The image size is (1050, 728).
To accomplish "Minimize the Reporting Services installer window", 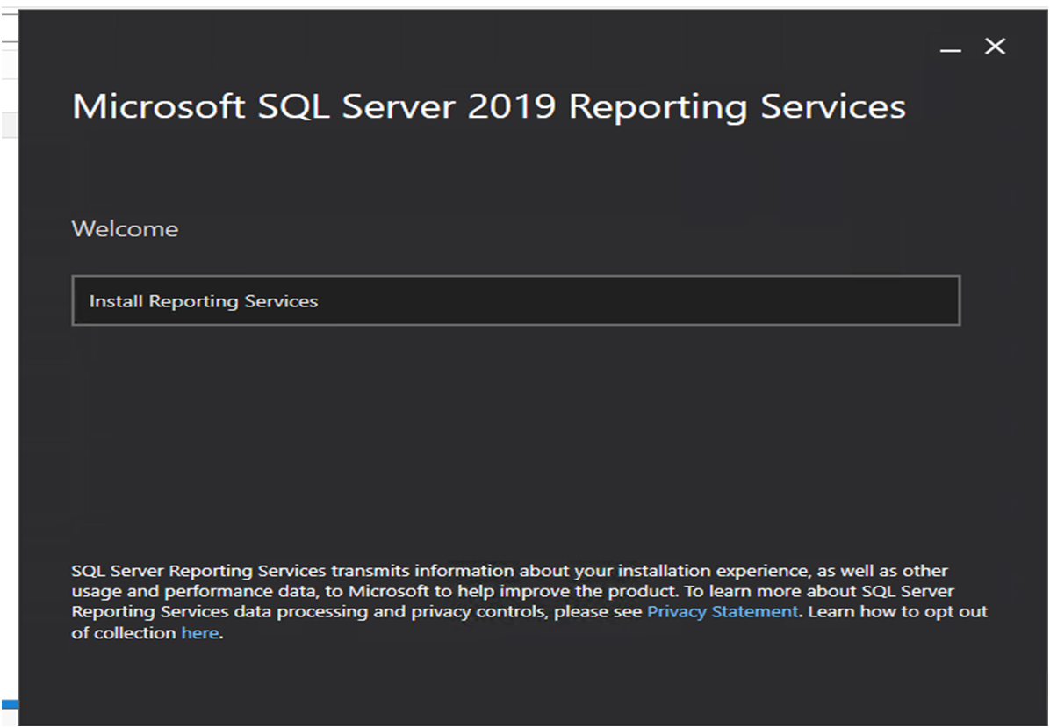I will tap(950, 51).
